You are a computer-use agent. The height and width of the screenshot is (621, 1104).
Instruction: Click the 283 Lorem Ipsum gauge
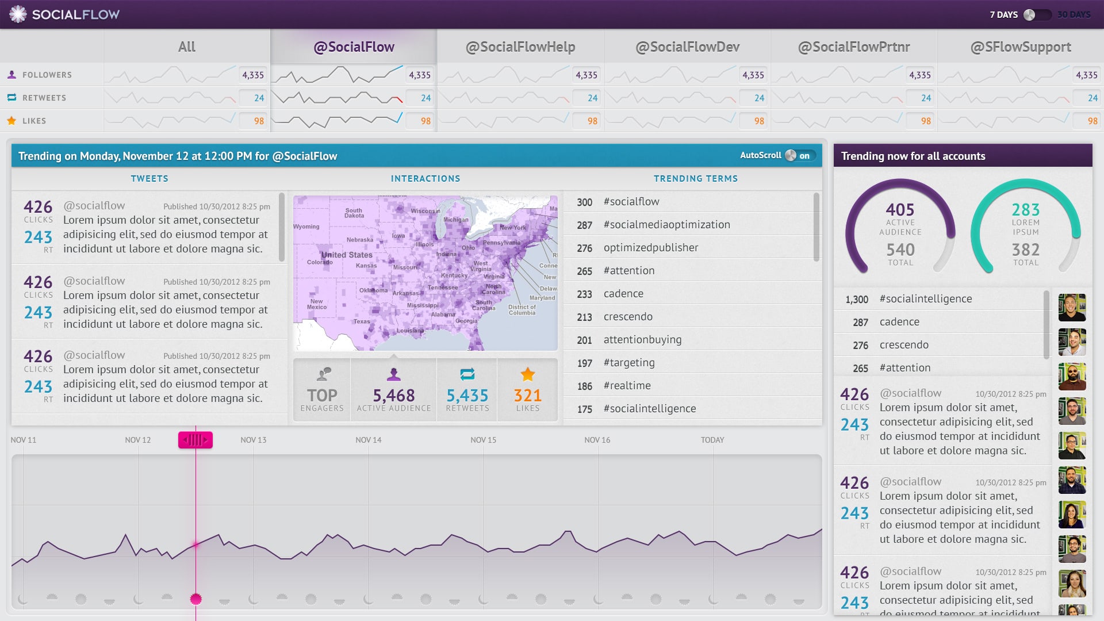tap(1026, 227)
